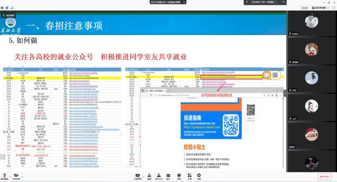The height and width of the screenshot is (182, 337).
Task: Open the 聊天 chat icon
Action: point(168,175)
